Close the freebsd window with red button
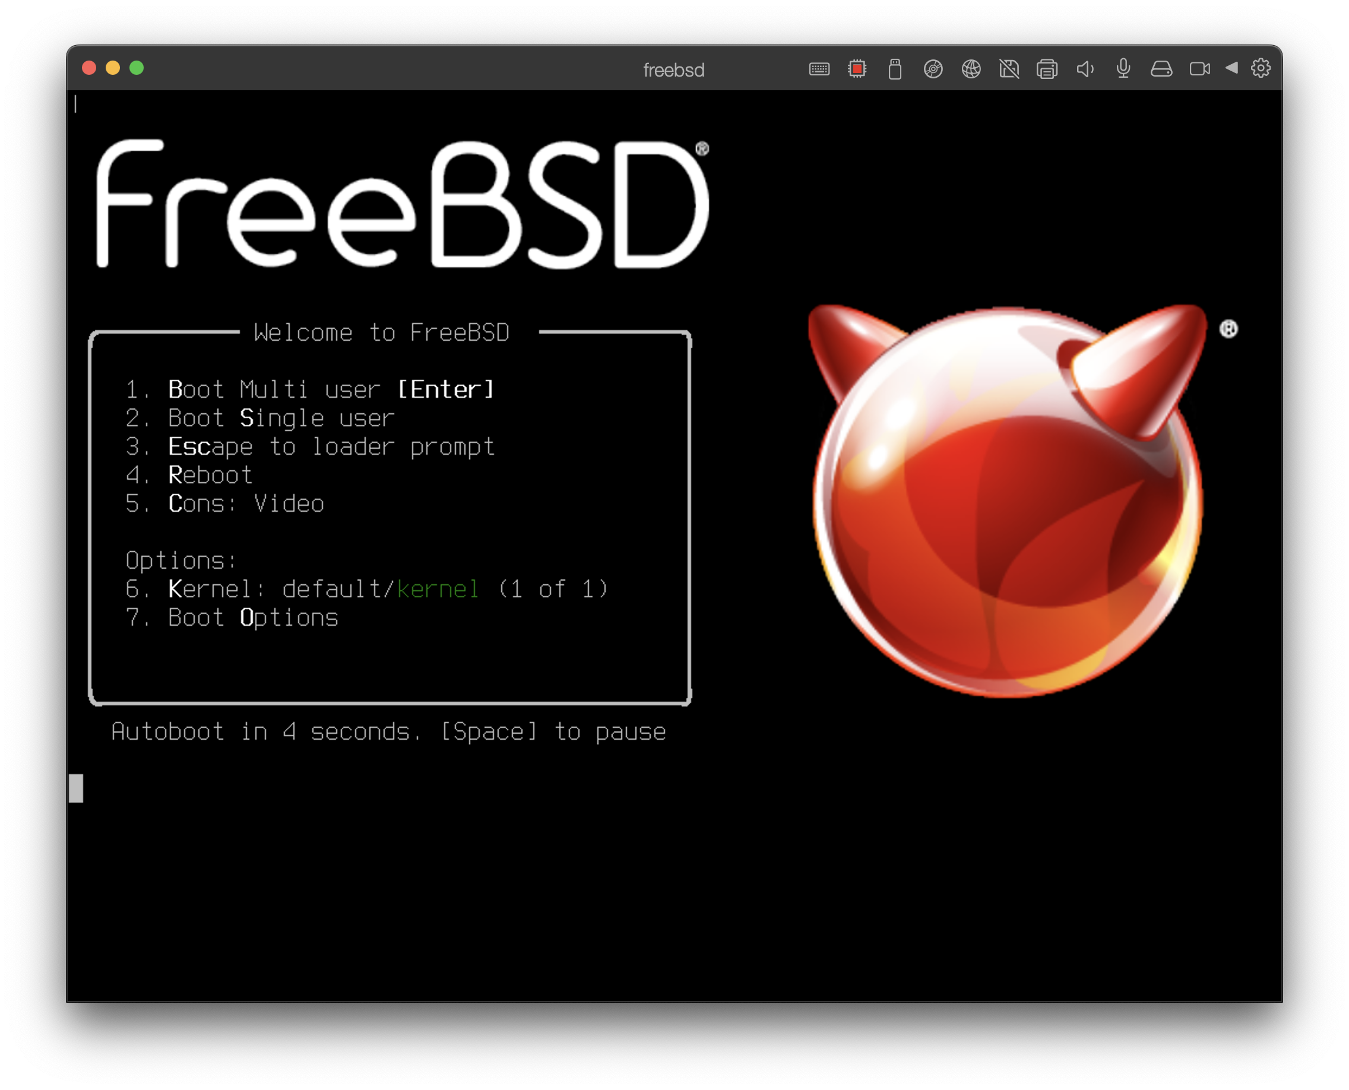 89,68
